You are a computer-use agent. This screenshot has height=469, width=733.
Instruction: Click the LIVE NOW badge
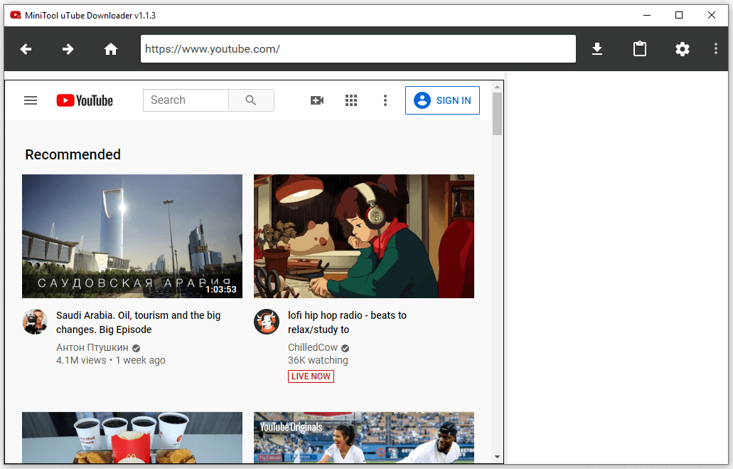[x=311, y=376]
